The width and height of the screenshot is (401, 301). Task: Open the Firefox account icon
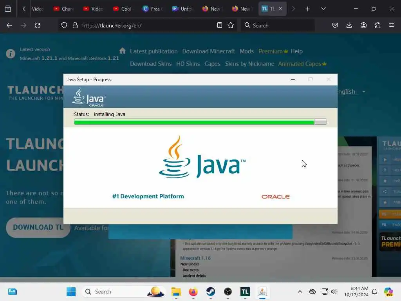[x=363, y=25]
